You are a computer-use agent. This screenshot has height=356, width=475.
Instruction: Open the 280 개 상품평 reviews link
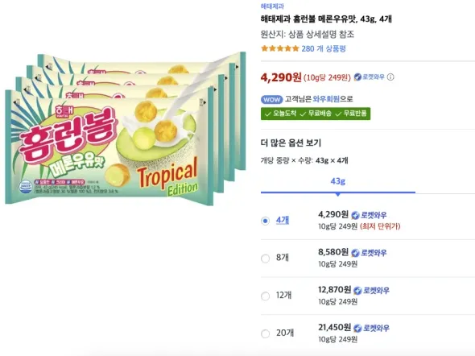tap(324, 48)
